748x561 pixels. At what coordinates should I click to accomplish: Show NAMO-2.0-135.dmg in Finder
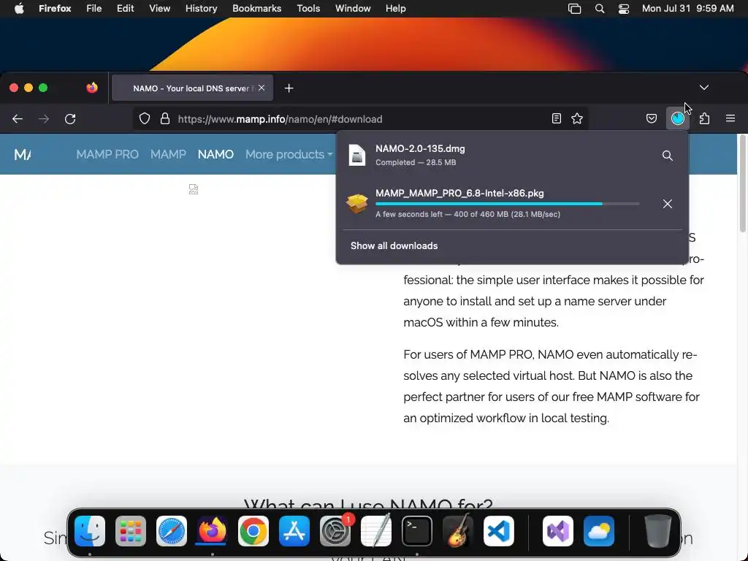pos(668,156)
